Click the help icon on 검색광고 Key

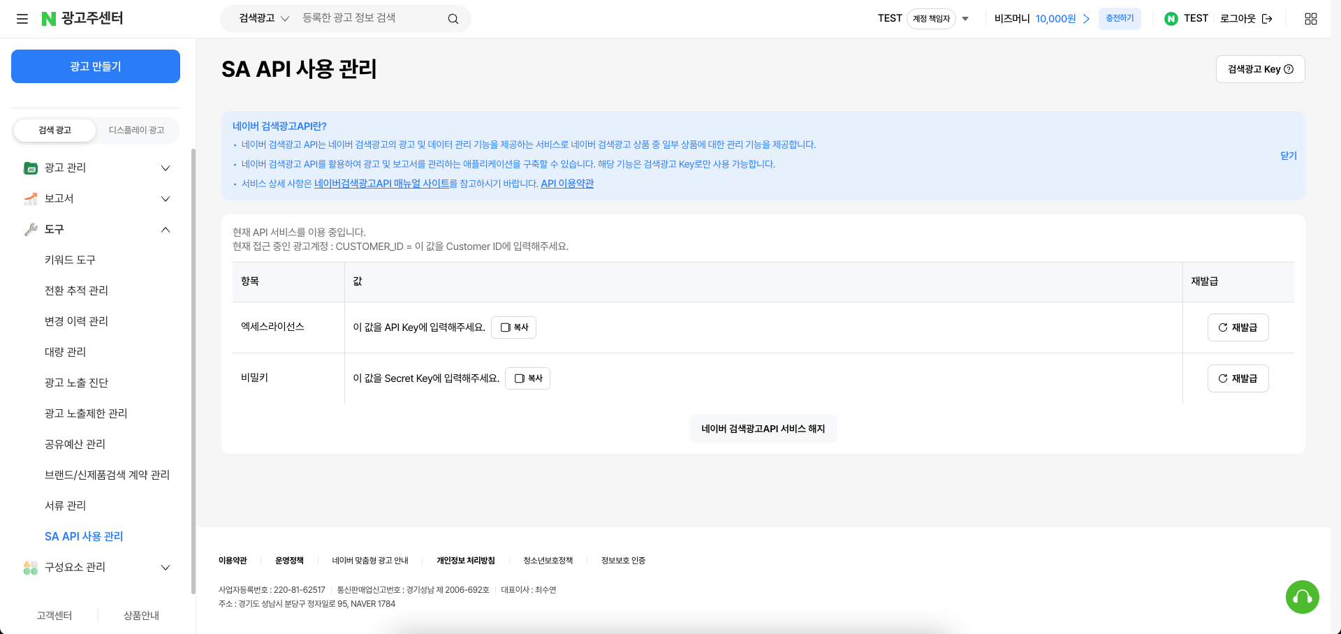pos(1289,69)
